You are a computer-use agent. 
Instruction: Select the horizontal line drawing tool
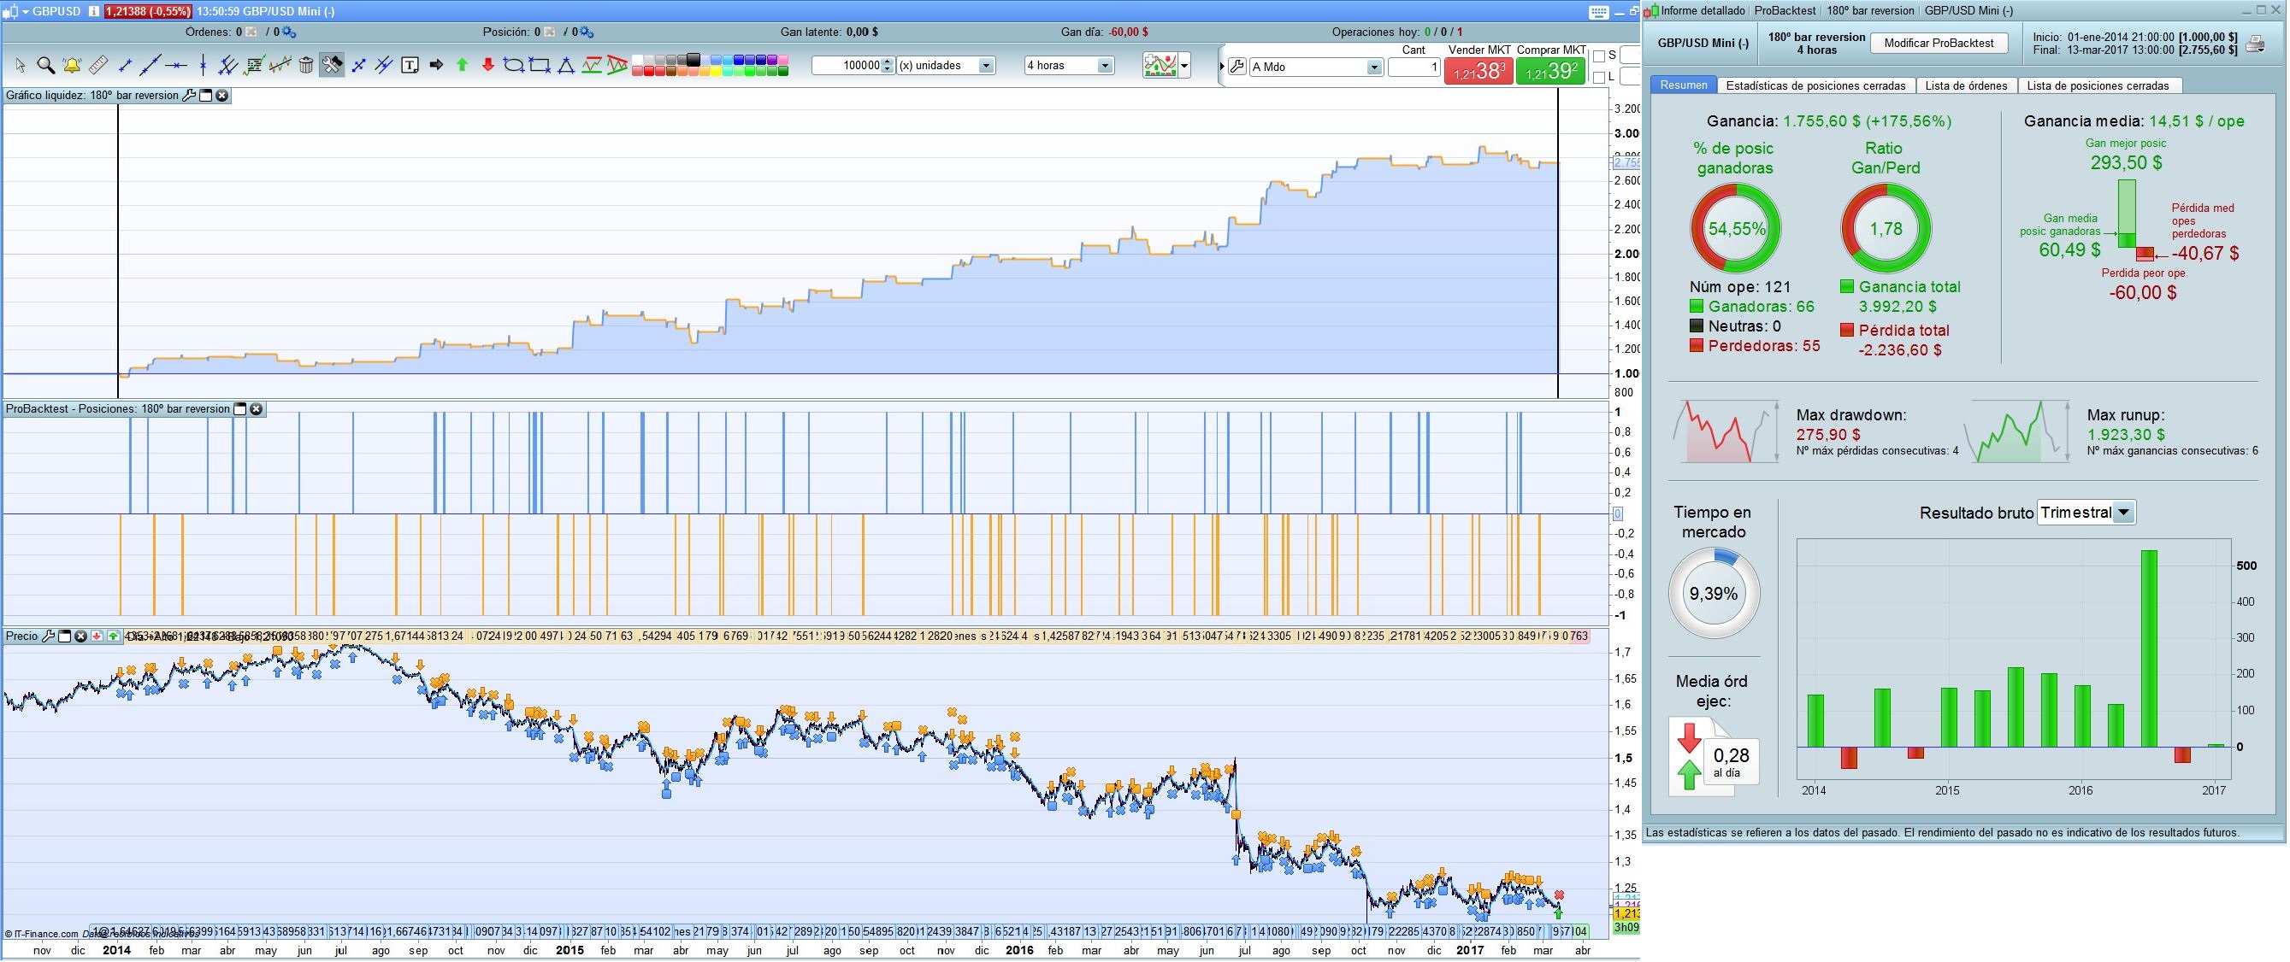coord(176,66)
